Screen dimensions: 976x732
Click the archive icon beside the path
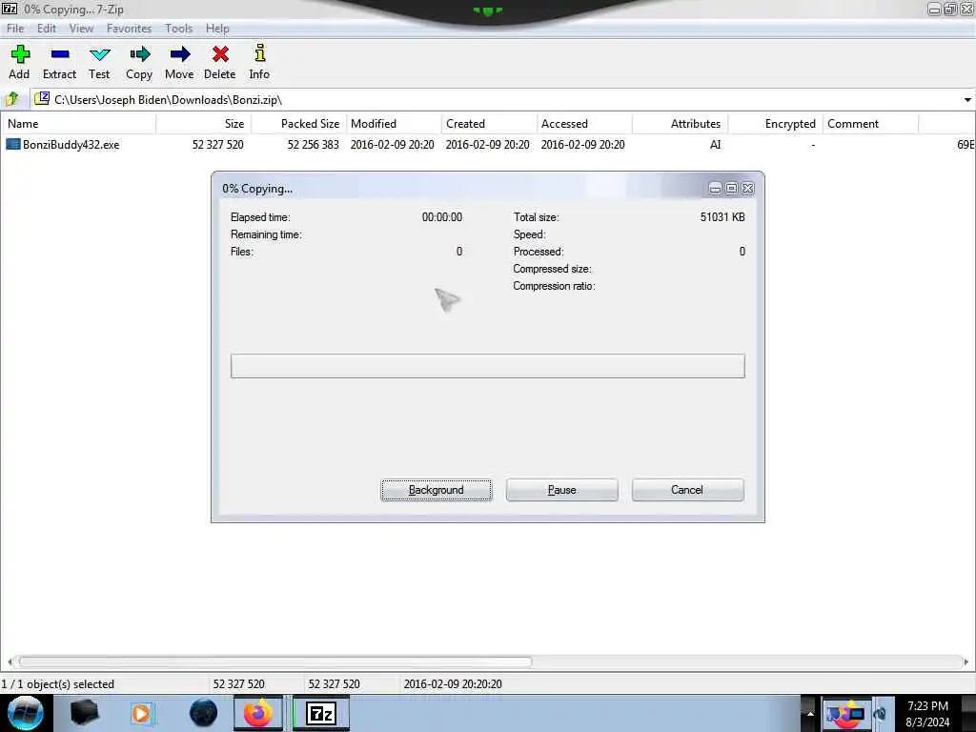tap(42, 98)
